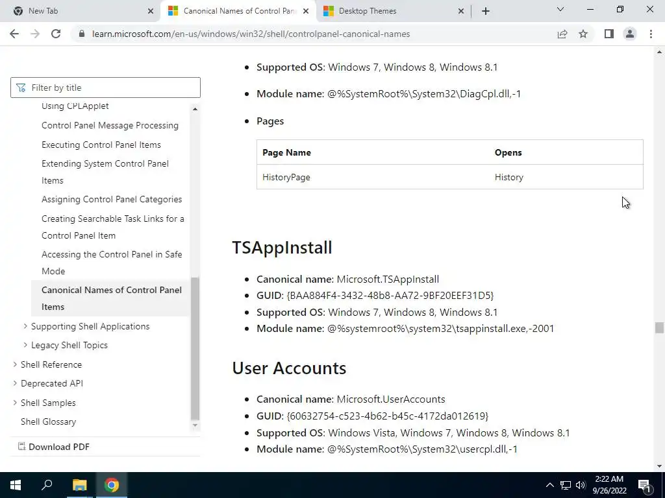Open Windows taskbar search
The width and height of the screenshot is (665, 498).
[47, 485]
